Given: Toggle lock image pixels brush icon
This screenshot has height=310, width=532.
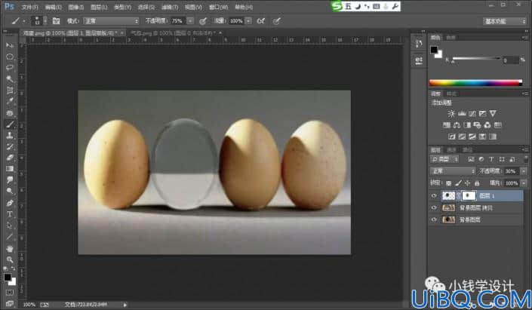Looking at the screenshot, I should [458, 183].
